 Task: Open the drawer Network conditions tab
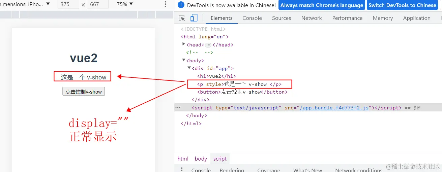pyautogui.click(x=359, y=170)
